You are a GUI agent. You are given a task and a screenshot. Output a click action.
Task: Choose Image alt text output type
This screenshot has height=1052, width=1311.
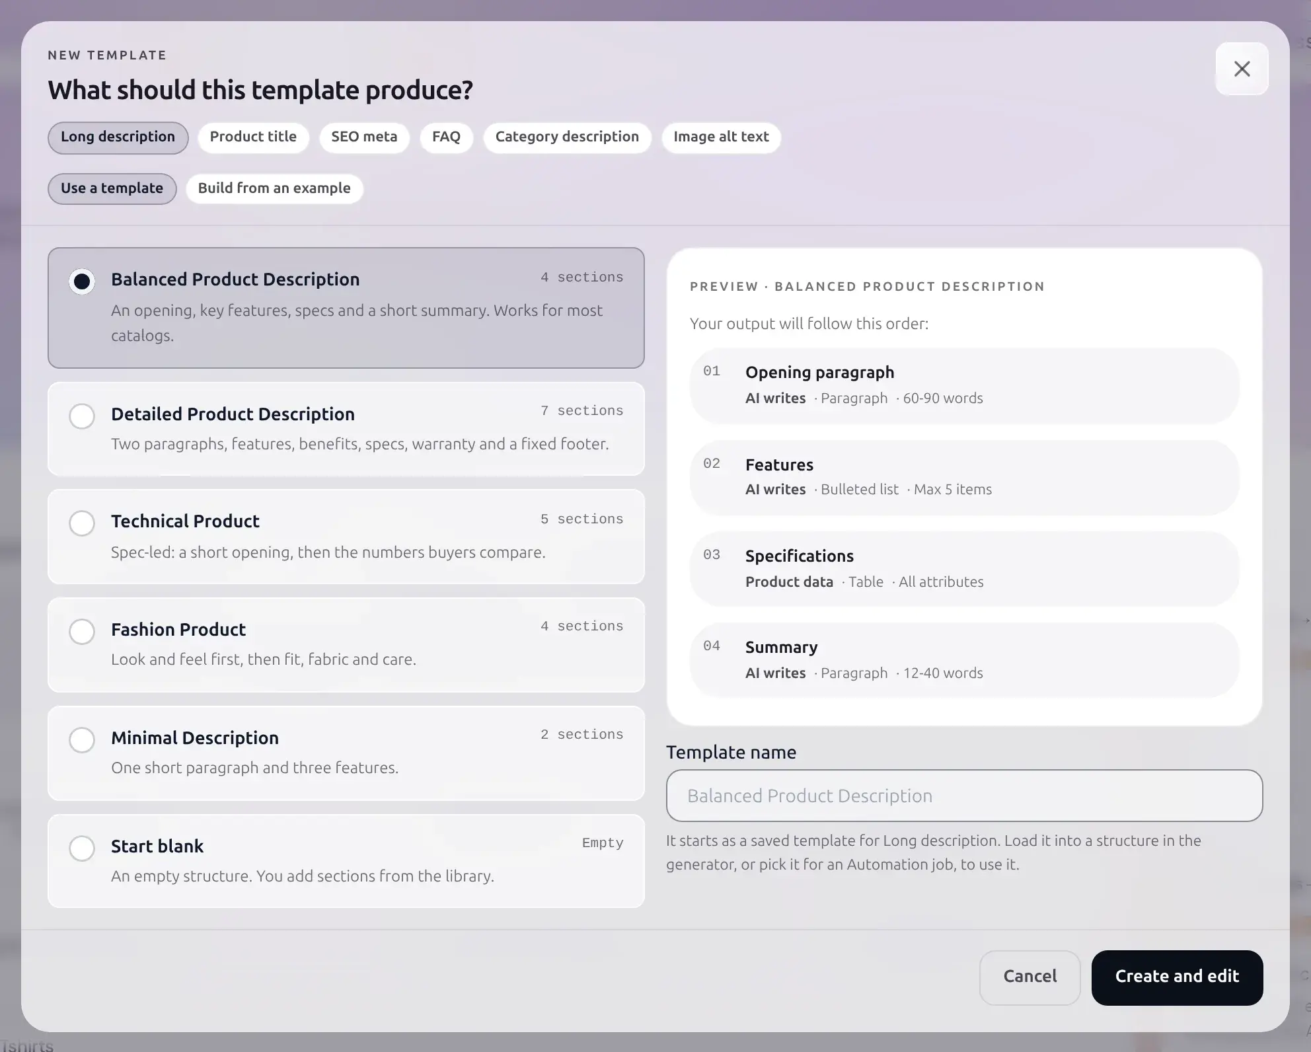point(721,137)
